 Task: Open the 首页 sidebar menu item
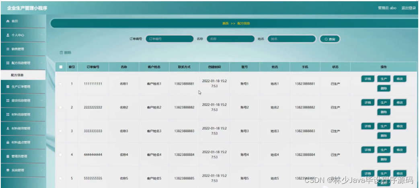(23, 21)
